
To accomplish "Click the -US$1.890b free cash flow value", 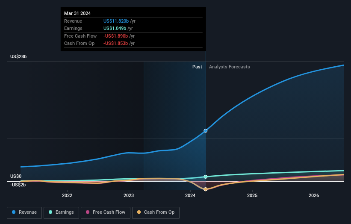I will click(x=115, y=36).
